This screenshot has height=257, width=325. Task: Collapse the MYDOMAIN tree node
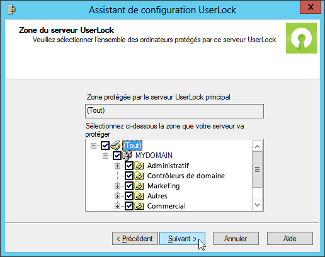[105, 156]
